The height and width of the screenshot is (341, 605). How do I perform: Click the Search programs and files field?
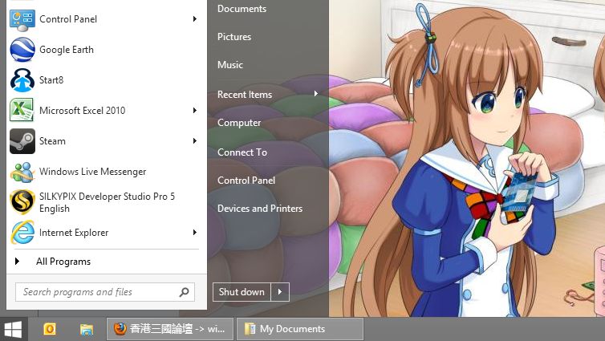click(x=105, y=292)
